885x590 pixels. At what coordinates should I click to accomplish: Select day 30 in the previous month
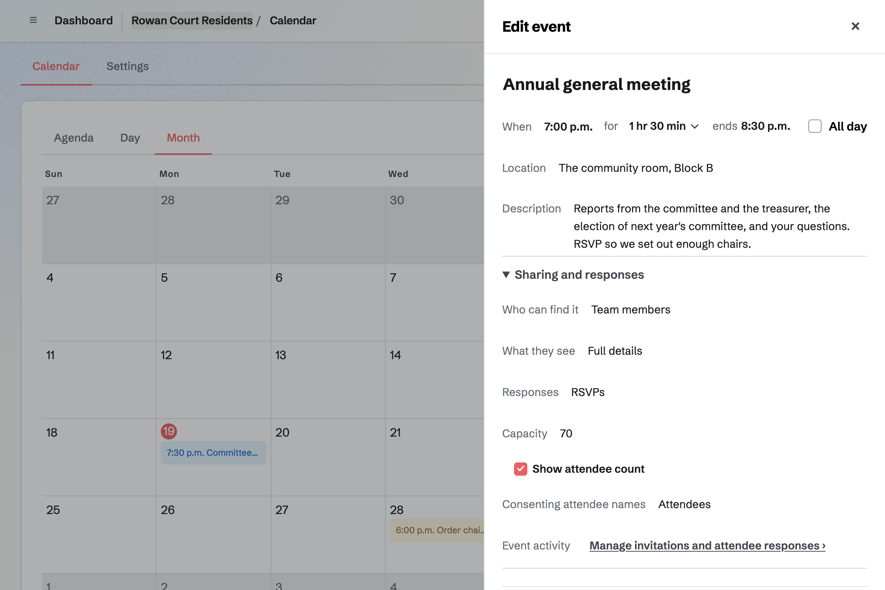[397, 200]
